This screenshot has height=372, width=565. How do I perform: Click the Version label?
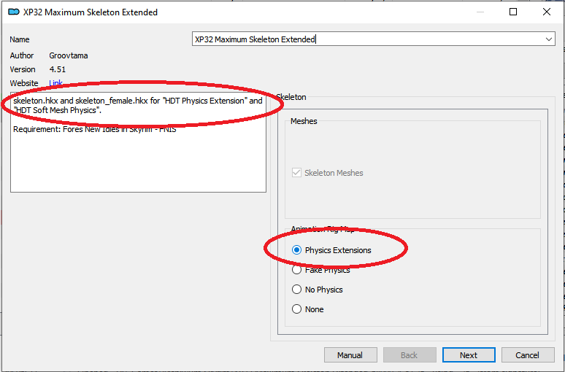point(23,69)
